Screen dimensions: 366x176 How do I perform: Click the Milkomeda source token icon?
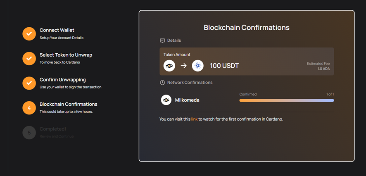169,66
